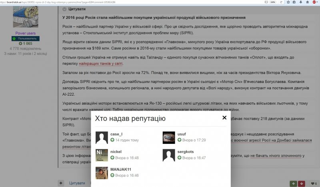The image size is (320, 187).
Task: Click the red downvote arrow button
Action: [302, 183]
